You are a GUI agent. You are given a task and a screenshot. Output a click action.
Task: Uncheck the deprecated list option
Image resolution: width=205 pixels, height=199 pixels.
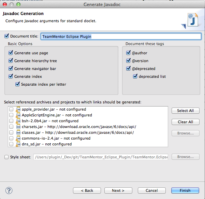(x=135, y=76)
